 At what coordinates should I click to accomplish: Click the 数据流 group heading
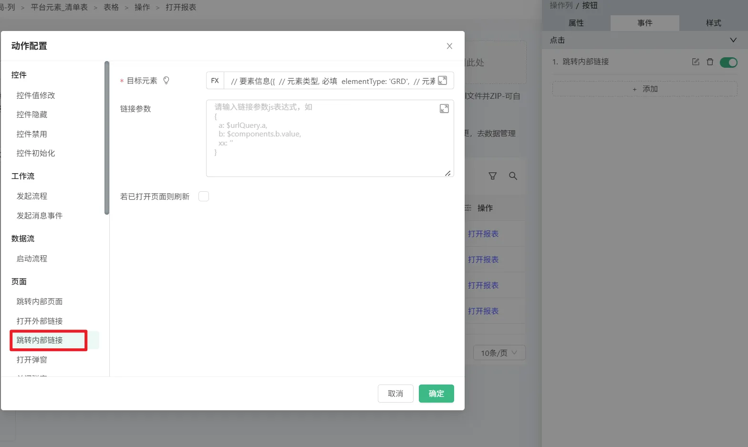(23, 239)
